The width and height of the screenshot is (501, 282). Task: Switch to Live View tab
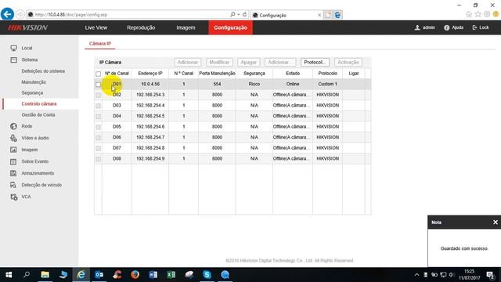click(96, 28)
